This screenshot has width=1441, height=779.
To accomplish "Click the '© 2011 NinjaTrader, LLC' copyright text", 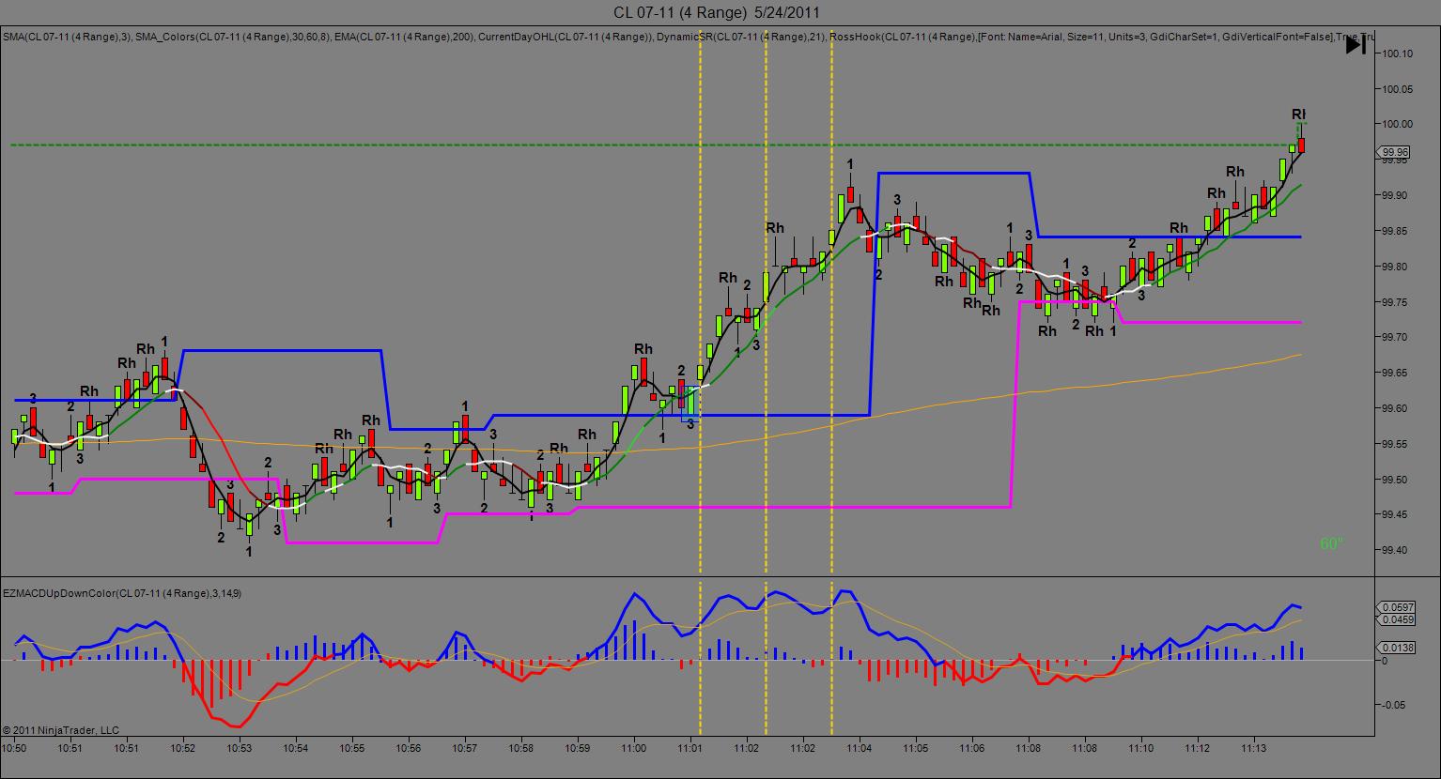I will click(61, 729).
